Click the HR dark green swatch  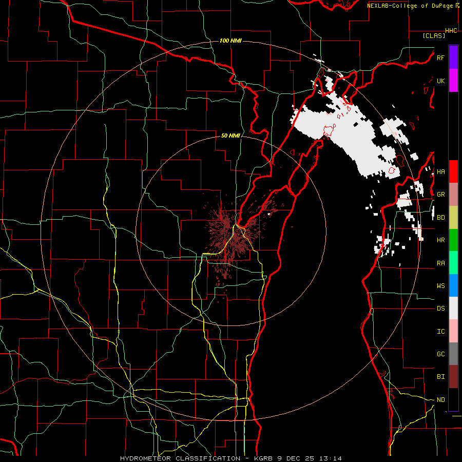coord(453,240)
